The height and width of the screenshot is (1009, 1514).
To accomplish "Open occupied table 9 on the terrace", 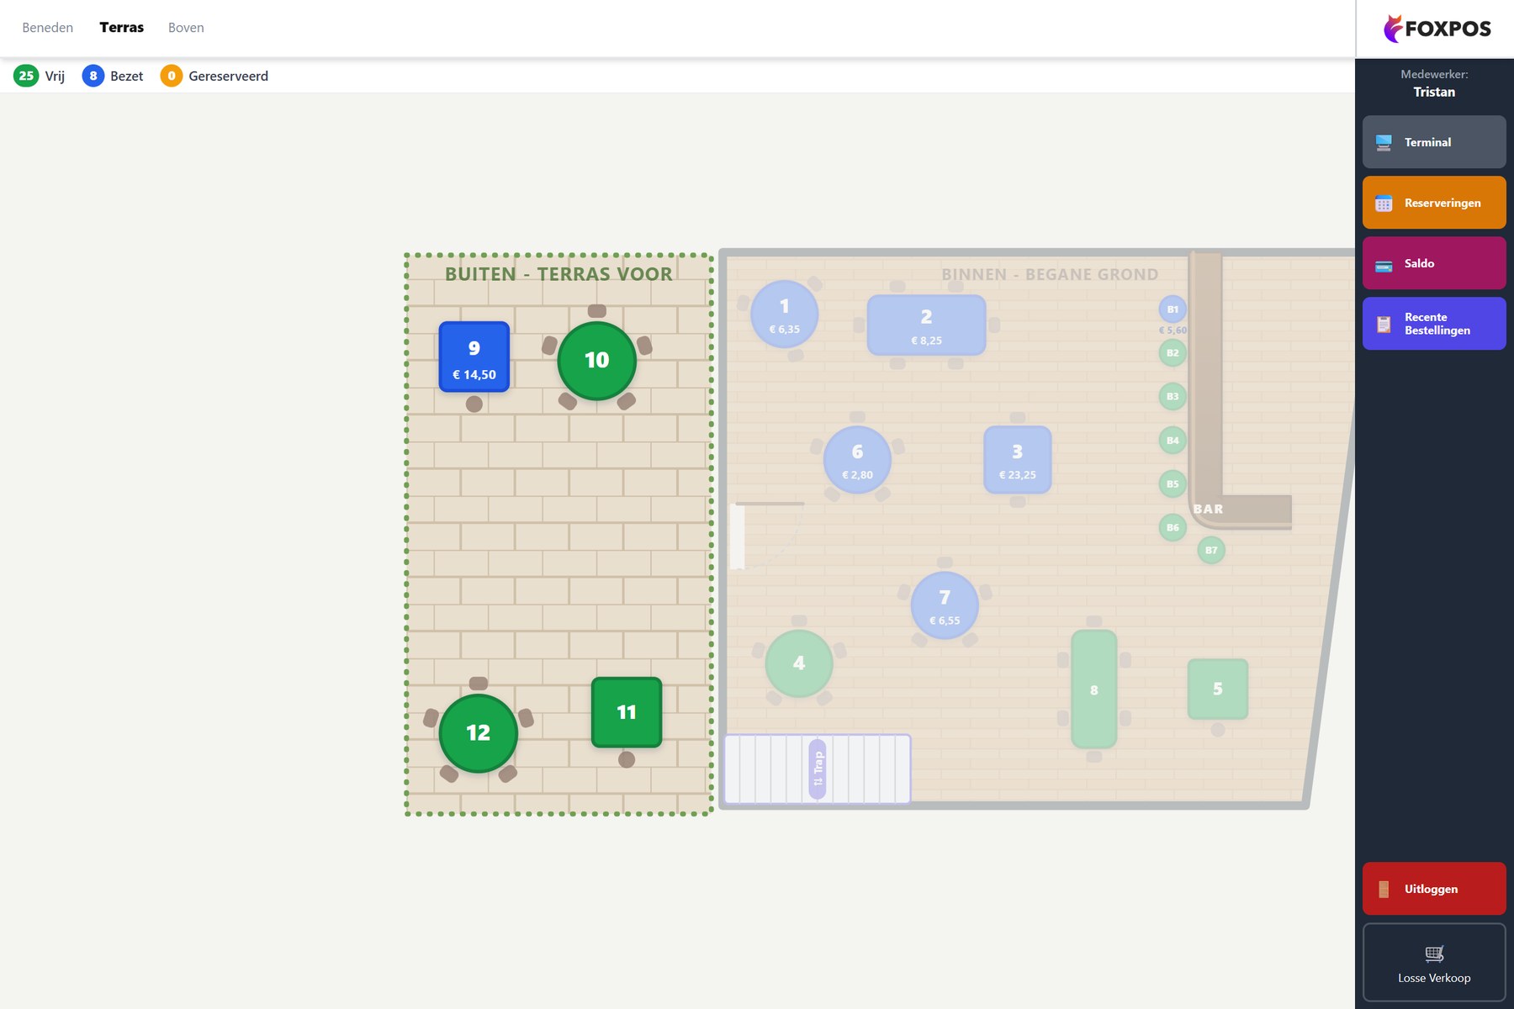I will pyautogui.click(x=474, y=357).
